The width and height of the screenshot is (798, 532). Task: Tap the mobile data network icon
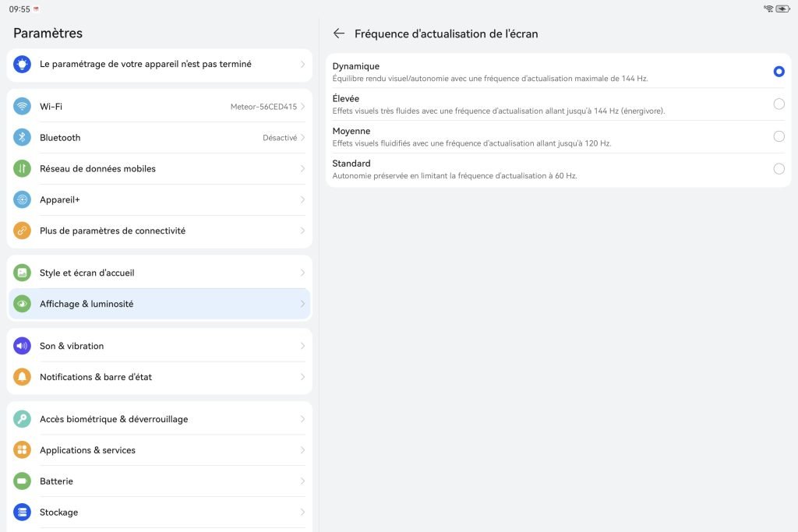click(22, 169)
